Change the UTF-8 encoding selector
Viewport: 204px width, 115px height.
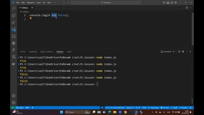[x=138, y=108]
